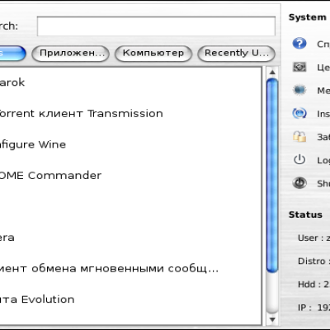Click the dark Shutdown button icon
Image resolution: width=330 pixels, height=330 pixels.
(299, 183)
